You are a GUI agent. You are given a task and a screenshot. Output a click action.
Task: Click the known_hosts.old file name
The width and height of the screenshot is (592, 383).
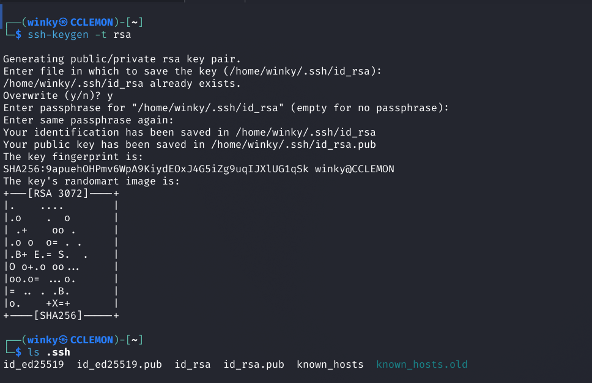[422, 365]
